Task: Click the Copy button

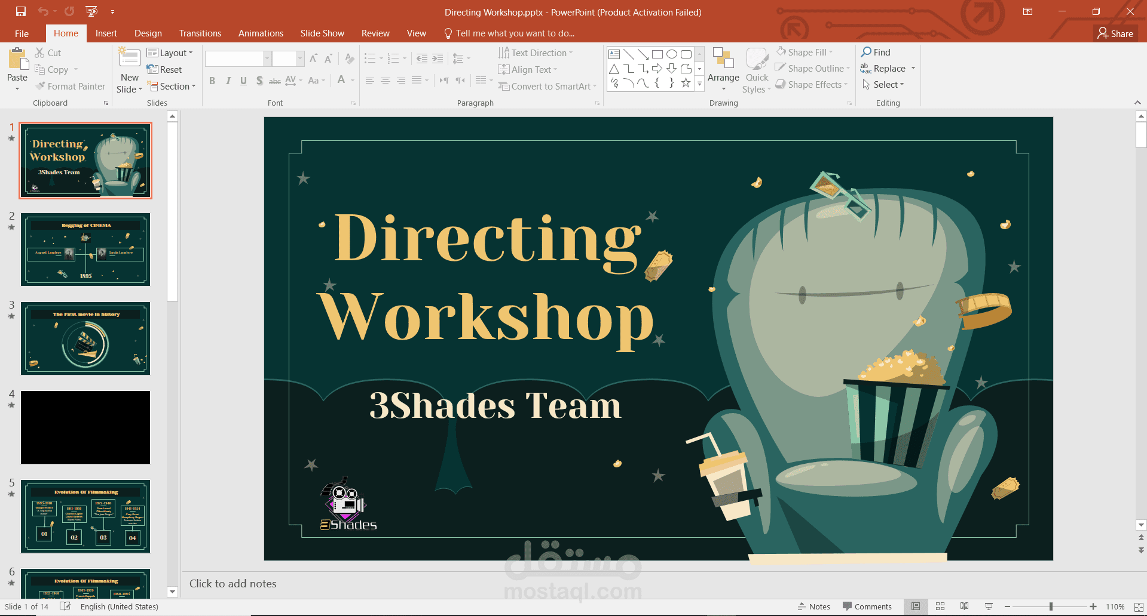Action: 52,69
